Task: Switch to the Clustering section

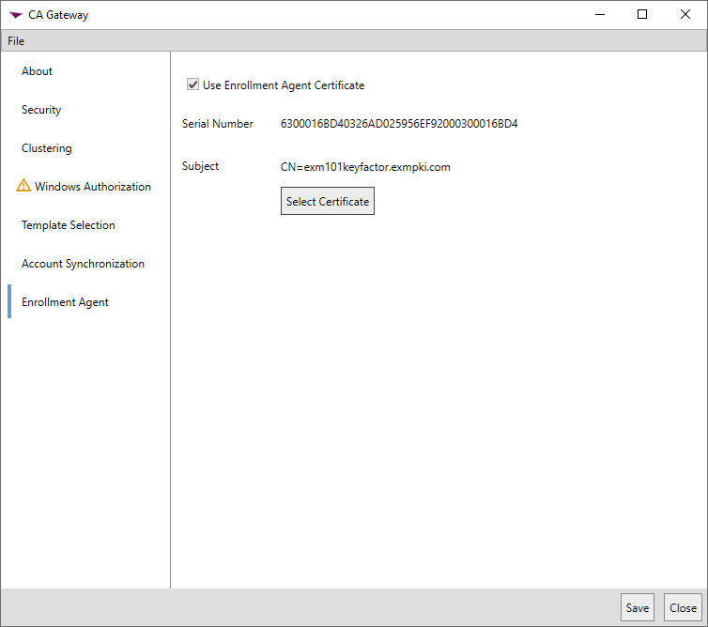Action: point(47,148)
